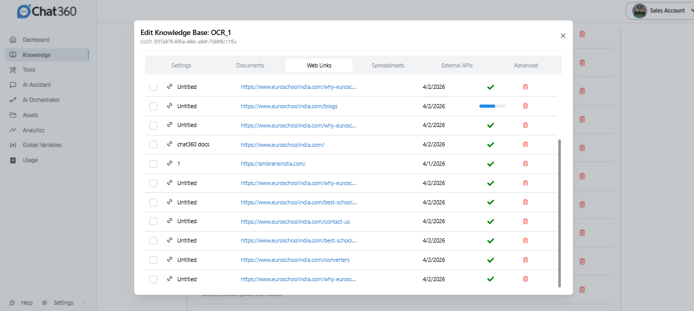
Task: Open the Advanced tab
Action: tap(526, 65)
